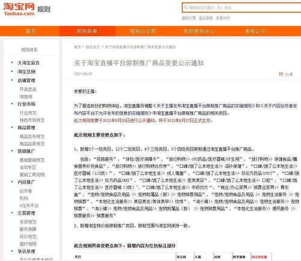This screenshot has height=261, width=301.
Task: Open the 基础营销规范 sidebar link
Action: (x=32, y=160)
